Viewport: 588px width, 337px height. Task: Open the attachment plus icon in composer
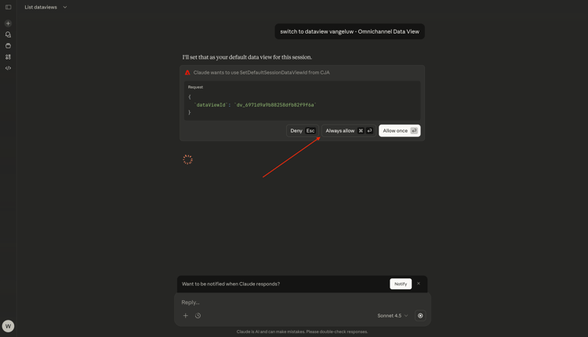(x=186, y=316)
